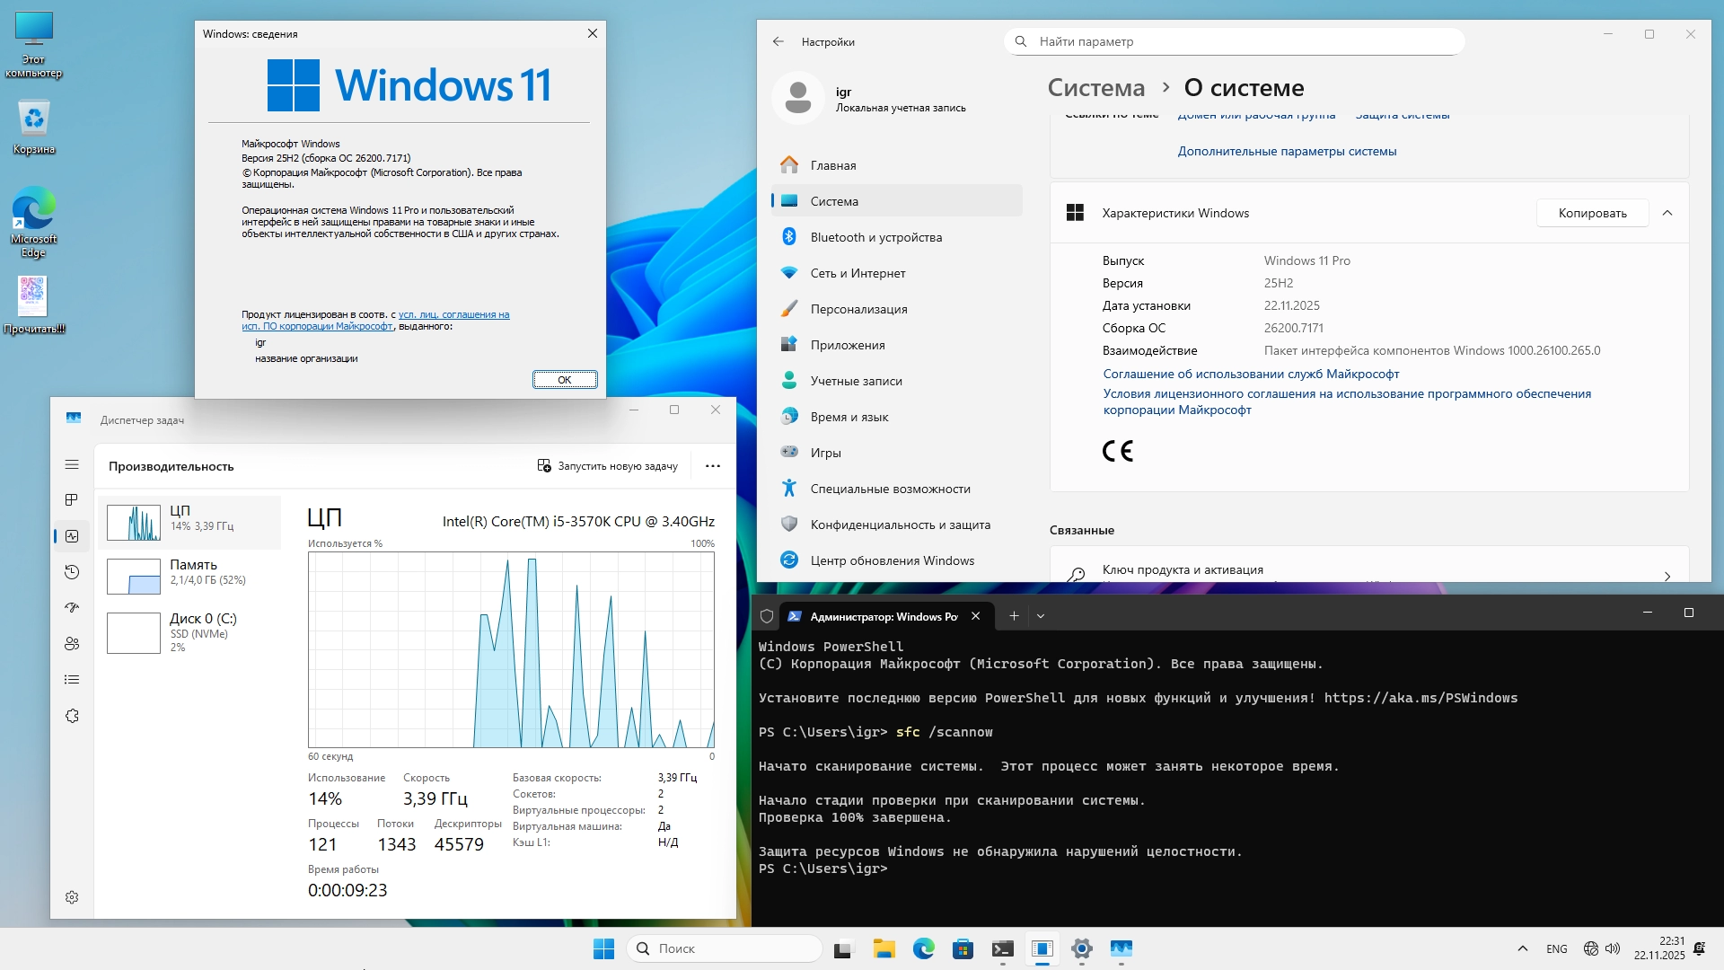Open Дополнительные параметры системы link
1724x970 pixels.
coord(1287,151)
